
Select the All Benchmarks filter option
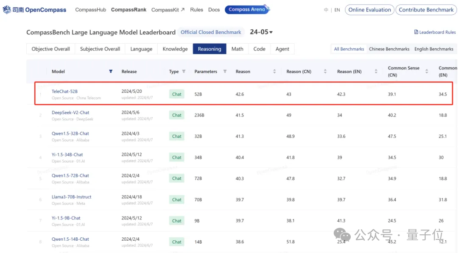pos(349,49)
